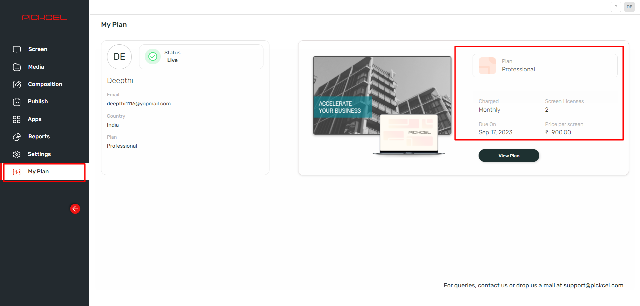Click Professional under Plan in profile card
The height and width of the screenshot is (306, 640).
122,146
